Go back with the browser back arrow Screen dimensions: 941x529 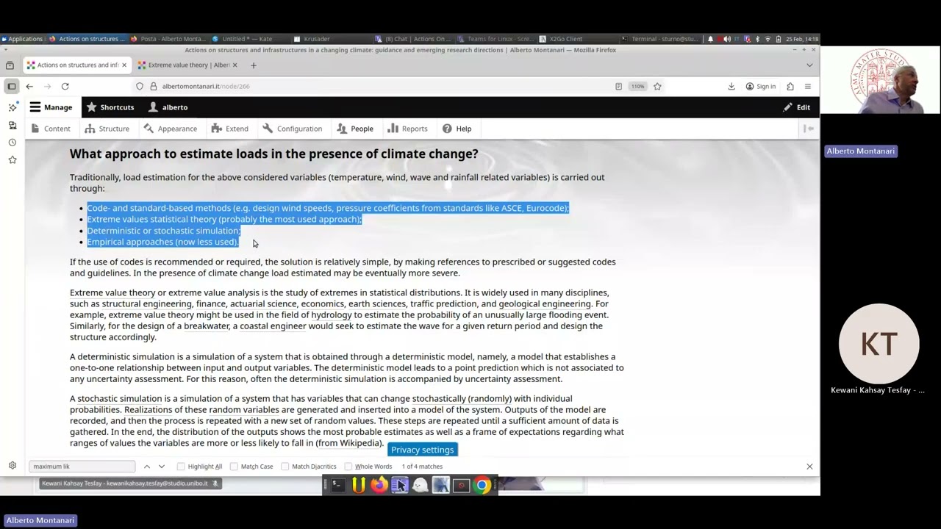point(29,87)
